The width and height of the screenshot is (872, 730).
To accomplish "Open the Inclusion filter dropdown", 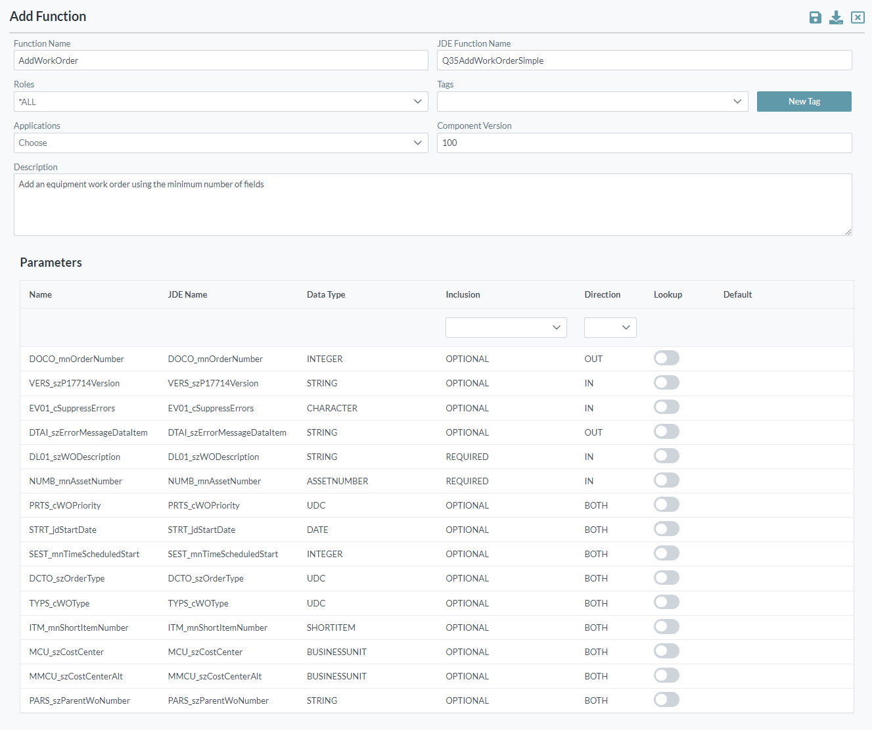I will [506, 328].
